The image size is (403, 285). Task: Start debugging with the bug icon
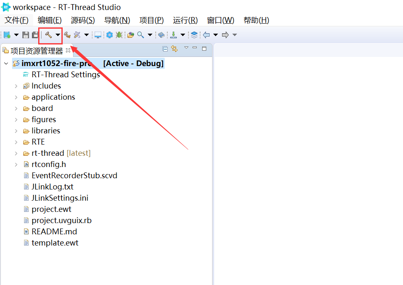point(119,35)
